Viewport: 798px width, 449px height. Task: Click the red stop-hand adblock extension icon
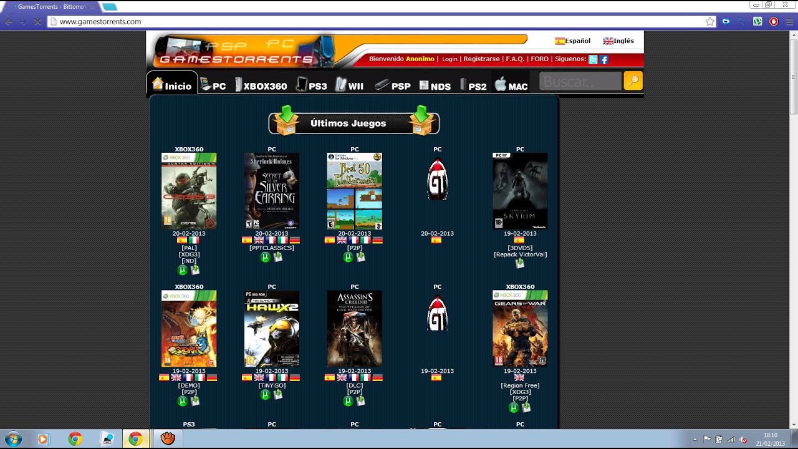[774, 21]
